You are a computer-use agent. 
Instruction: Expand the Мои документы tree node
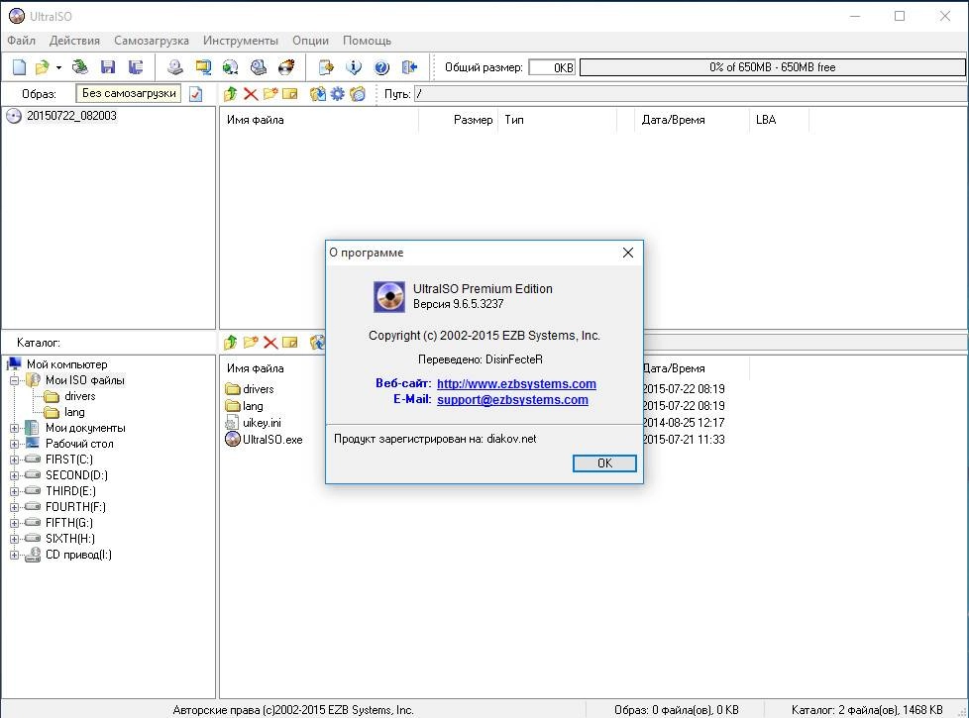pos(14,428)
